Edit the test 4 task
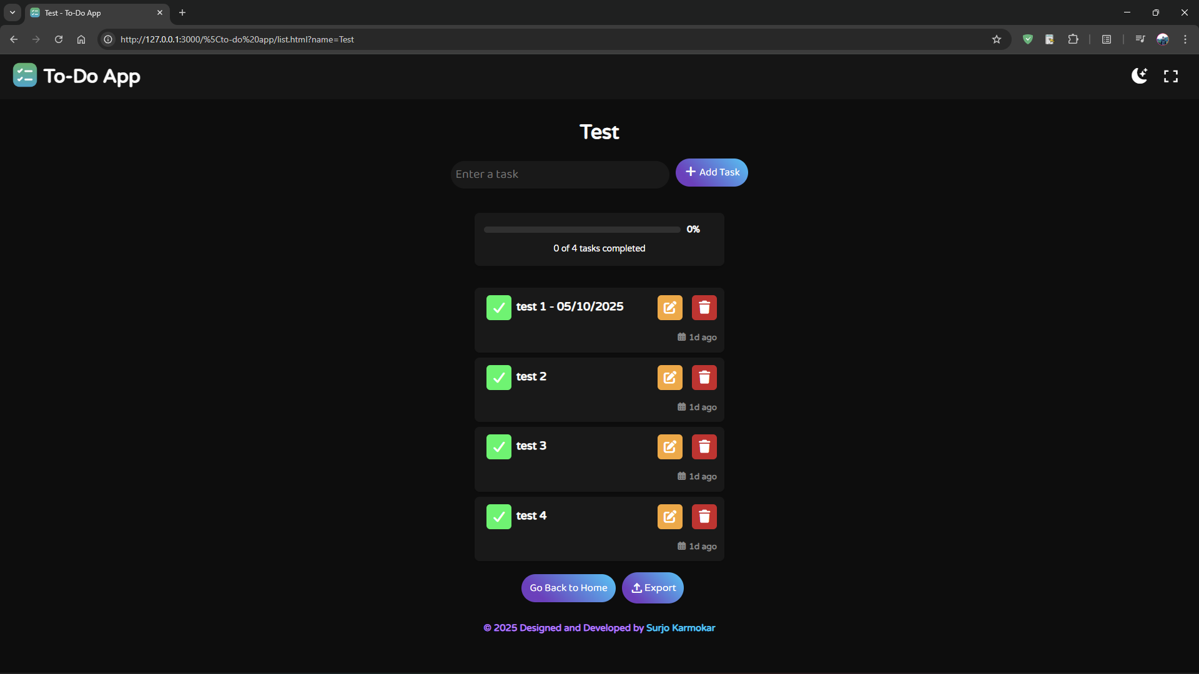Viewport: 1199px width, 674px height. (x=669, y=517)
